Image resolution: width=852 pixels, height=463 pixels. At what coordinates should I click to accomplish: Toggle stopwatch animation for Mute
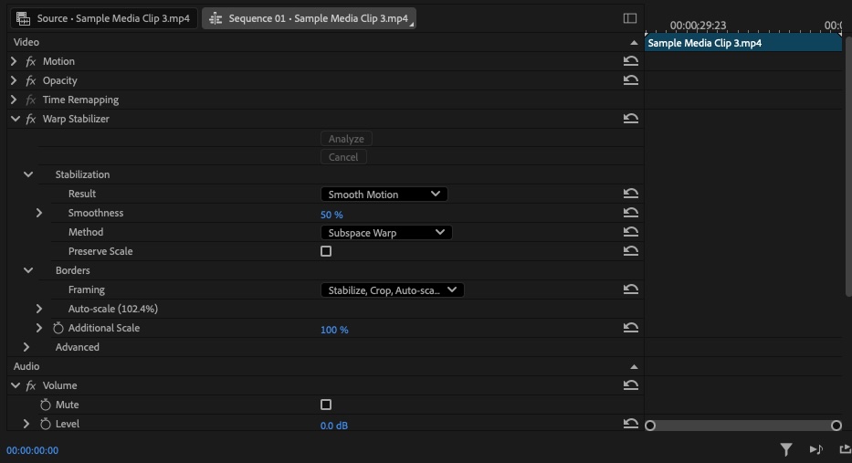(x=46, y=405)
